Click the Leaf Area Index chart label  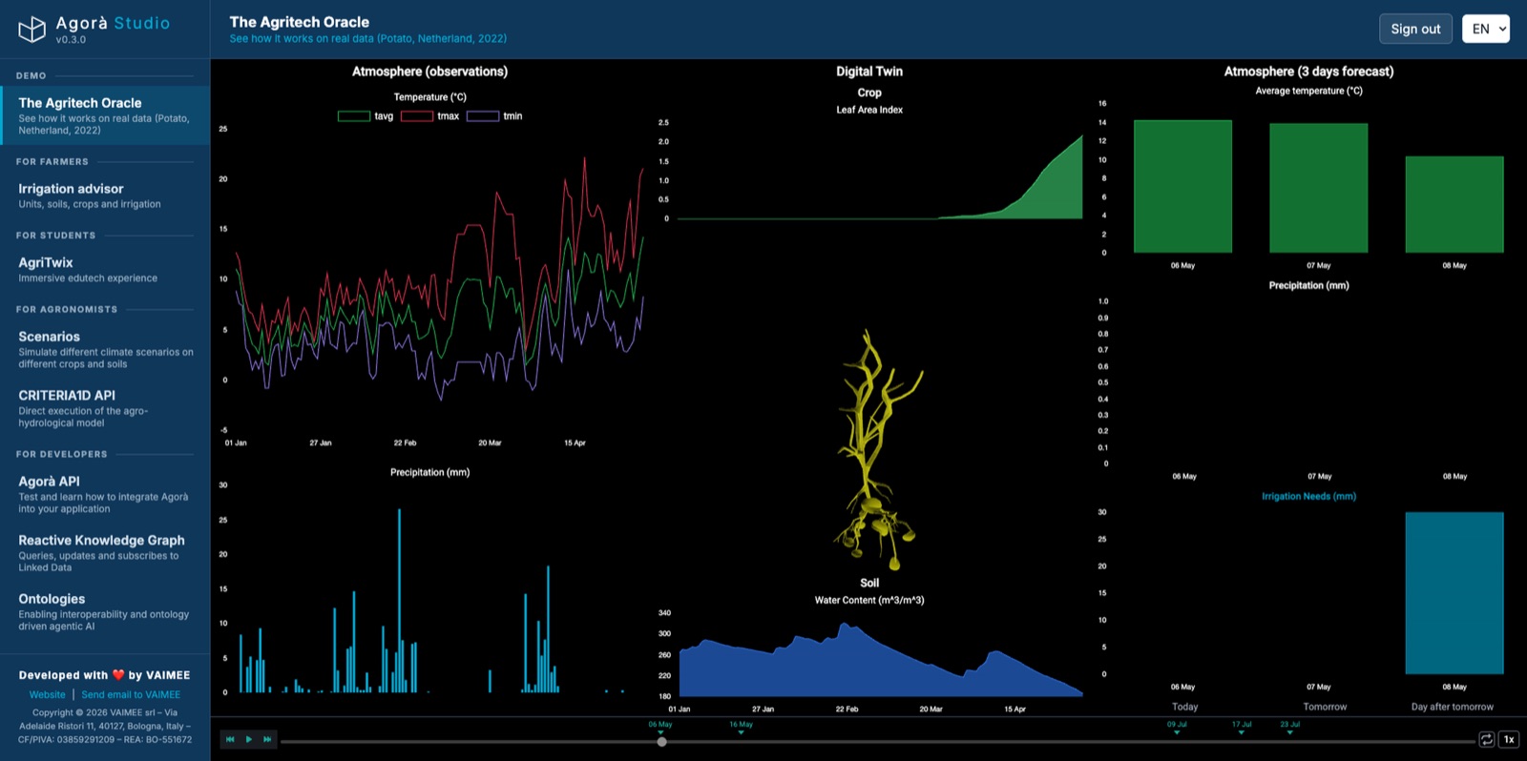(x=869, y=110)
